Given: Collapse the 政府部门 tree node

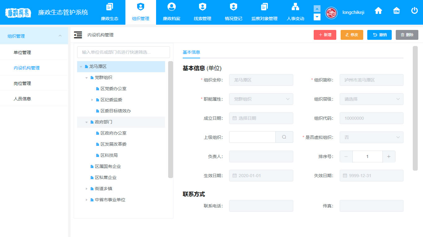Looking at the screenshot, I should pyautogui.click(x=87, y=122).
